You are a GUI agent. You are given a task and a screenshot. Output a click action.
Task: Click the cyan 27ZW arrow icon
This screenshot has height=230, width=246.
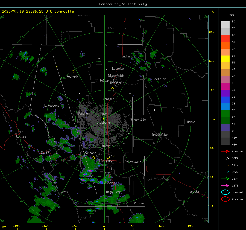225,172
